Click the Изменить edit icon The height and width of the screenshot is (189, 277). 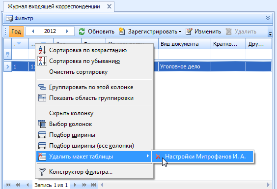(189, 31)
